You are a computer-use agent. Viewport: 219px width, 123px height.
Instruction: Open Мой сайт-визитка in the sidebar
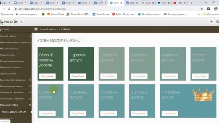9,49
